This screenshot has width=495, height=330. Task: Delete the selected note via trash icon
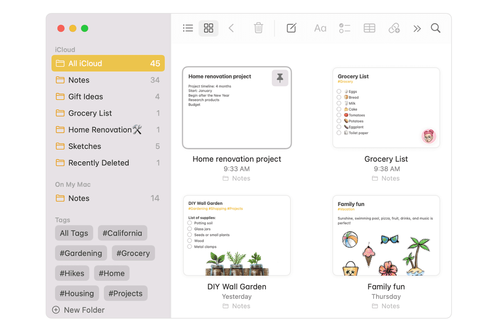click(x=258, y=28)
